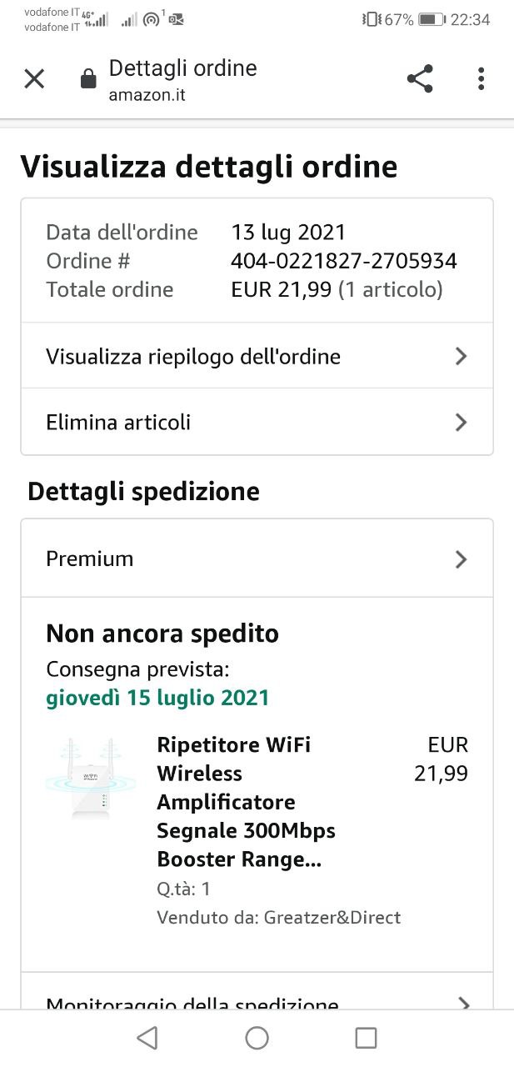Open the three-dot overflow menu
The image size is (514, 1067).
click(481, 79)
